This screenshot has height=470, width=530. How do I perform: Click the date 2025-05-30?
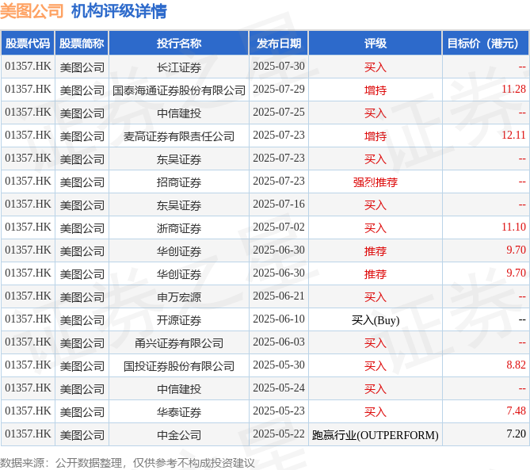click(279, 365)
